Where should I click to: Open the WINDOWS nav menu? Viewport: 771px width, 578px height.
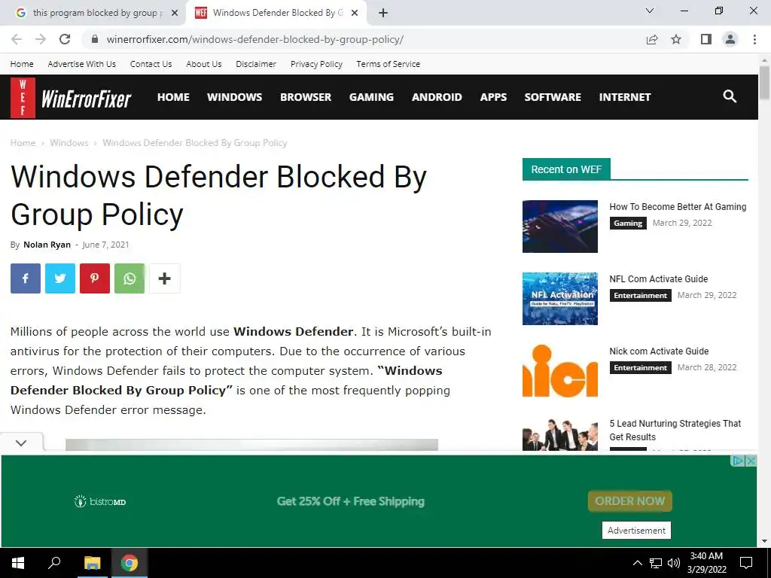pyautogui.click(x=235, y=97)
